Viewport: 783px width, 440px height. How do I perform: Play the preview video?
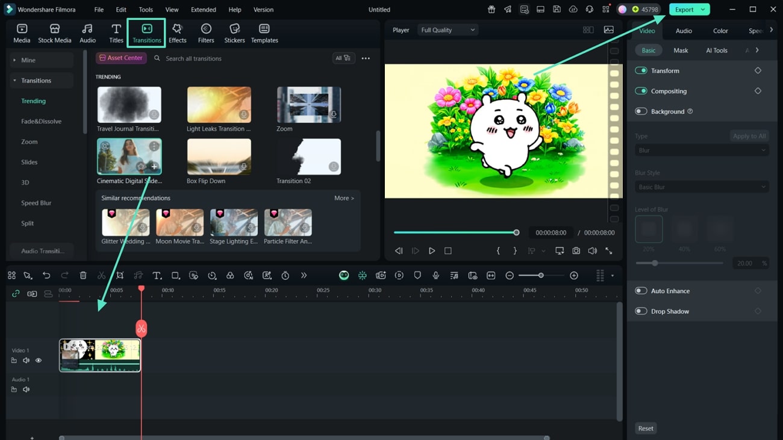pyautogui.click(x=432, y=250)
